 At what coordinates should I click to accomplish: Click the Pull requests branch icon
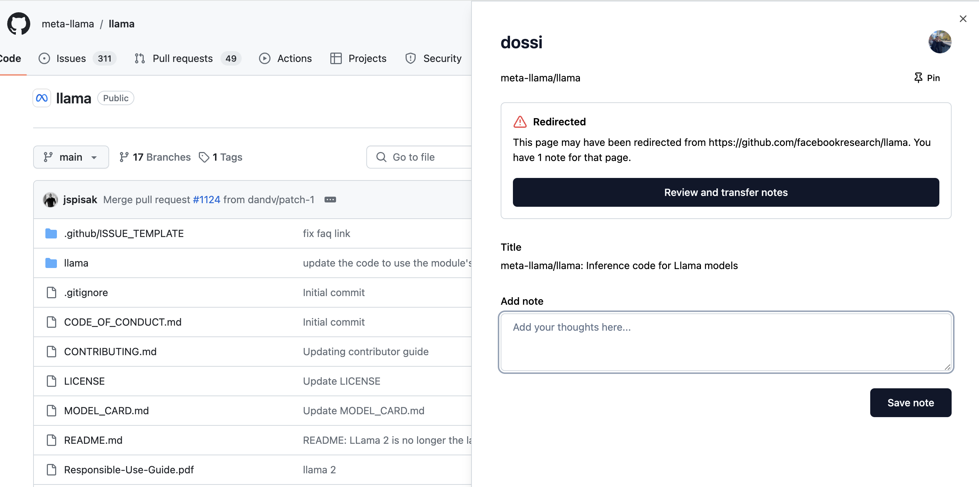tap(139, 59)
